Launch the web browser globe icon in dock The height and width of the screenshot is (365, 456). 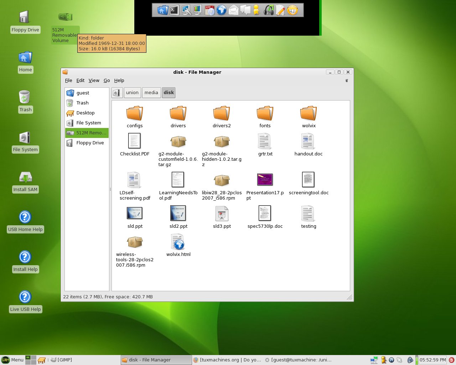pos(222,10)
